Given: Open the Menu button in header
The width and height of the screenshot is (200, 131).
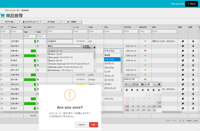Looking at the screenshot, I should pos(191,4).
